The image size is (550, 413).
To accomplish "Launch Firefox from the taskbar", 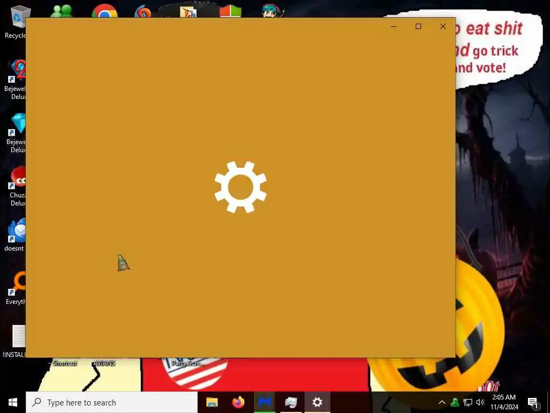I will [x=238, y=402].
